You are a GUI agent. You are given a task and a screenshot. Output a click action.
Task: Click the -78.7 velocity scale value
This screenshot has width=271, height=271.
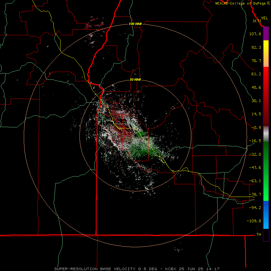tap(255, 195)
